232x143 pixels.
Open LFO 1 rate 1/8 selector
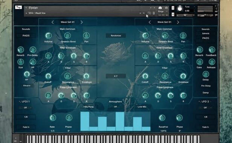26,117
